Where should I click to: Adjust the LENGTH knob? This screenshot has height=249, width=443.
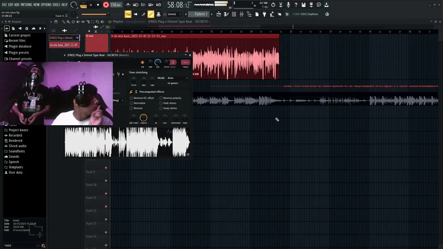pos(143,118)
